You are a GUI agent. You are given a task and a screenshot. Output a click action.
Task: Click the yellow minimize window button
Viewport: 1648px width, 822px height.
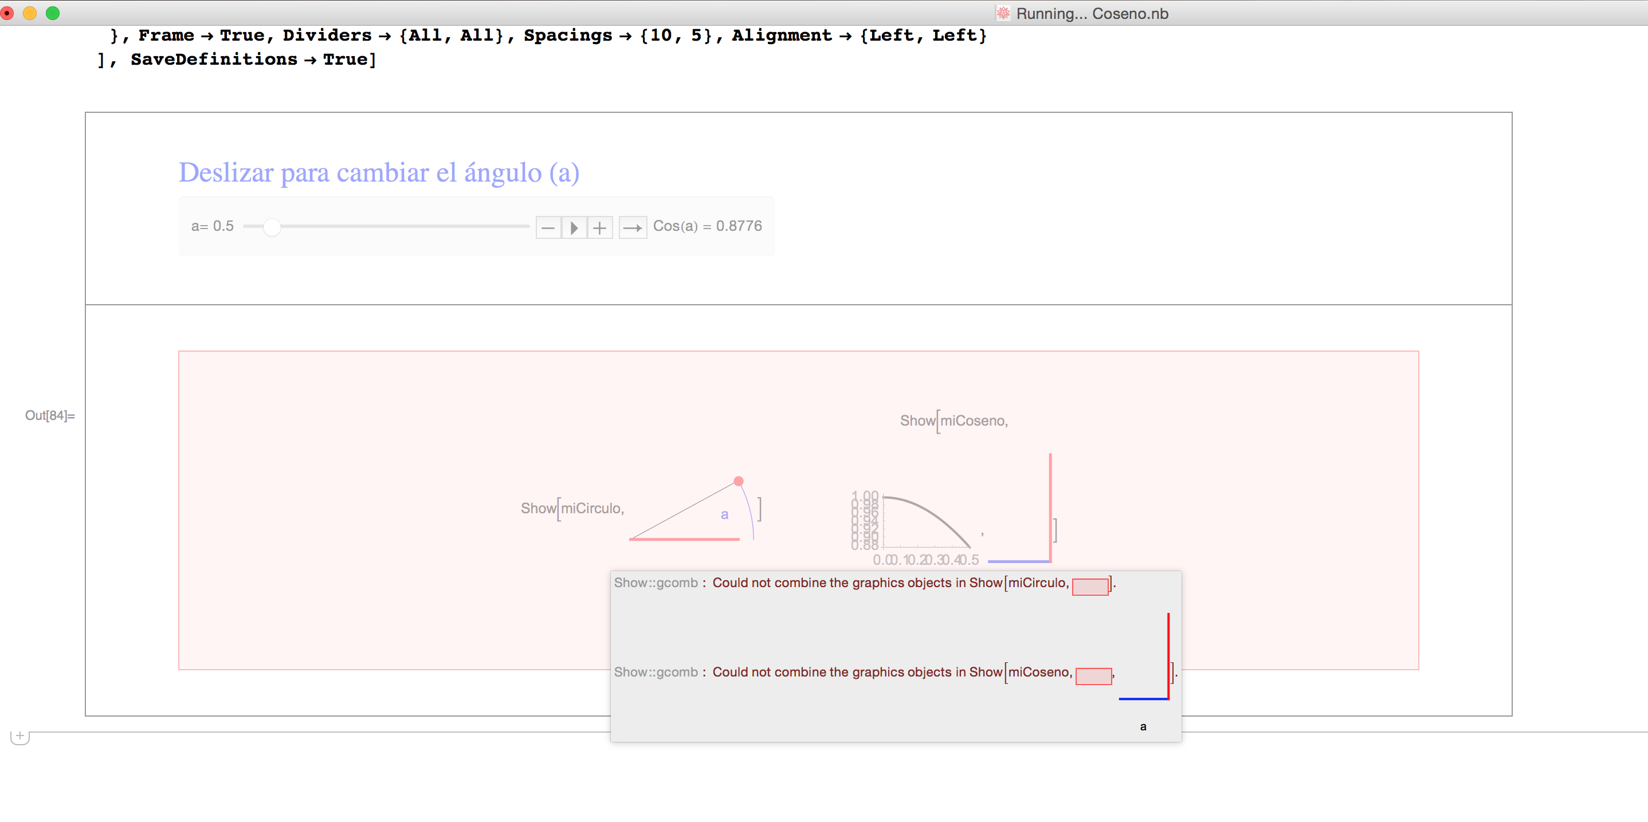coord(30,13)
